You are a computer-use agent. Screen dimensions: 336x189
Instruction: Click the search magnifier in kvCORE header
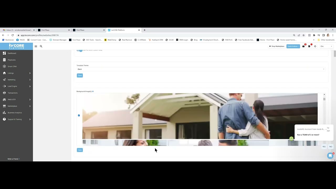pos(41,46)
